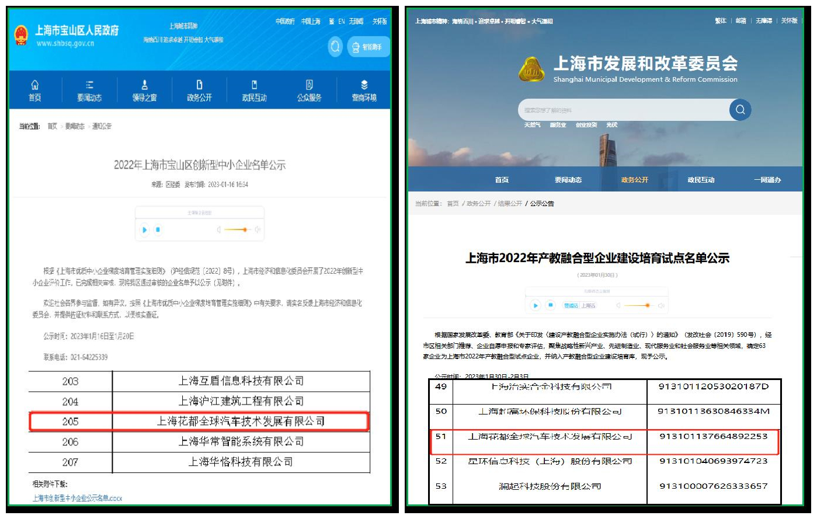The height and width of the screenshot is (519, 817).
Task: Select credit code 913101040693974723
Action: tap(714, 461)
